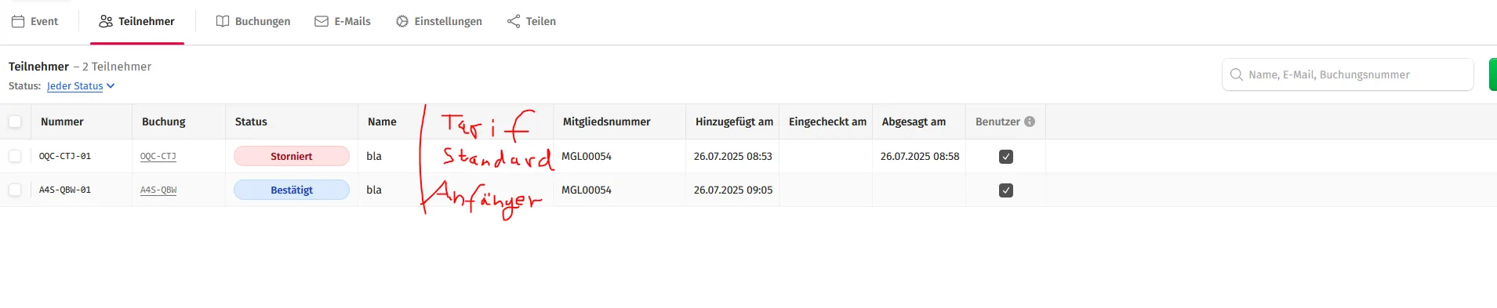Open the Jeder Status filter dropdown
This screenshot has width=1497, height=308.
coord(81,86)
